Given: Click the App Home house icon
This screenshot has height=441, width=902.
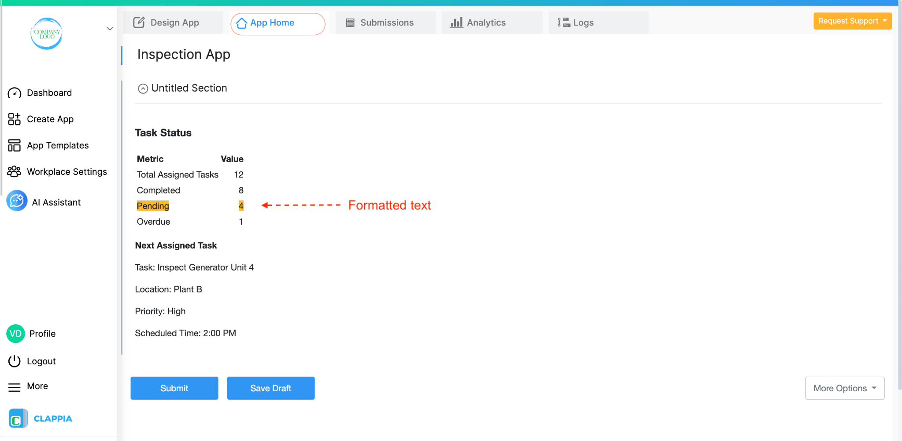Looking at the screenshot, I should pyautogui.click(x=241, y=23).
